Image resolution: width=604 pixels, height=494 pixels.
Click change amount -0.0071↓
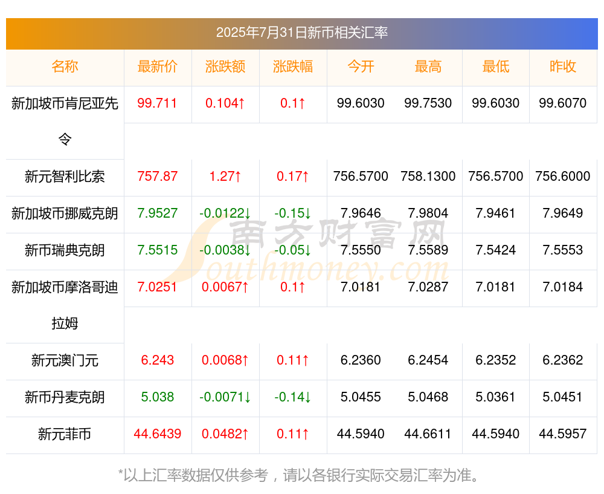[225, 397]
